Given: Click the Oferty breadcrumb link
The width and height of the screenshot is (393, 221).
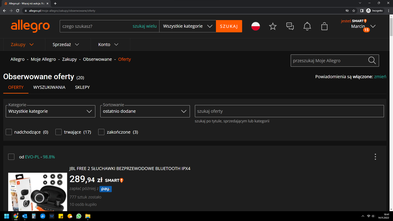Looking at the screenshot, I should pyautogui.click(x=124, y=59).
